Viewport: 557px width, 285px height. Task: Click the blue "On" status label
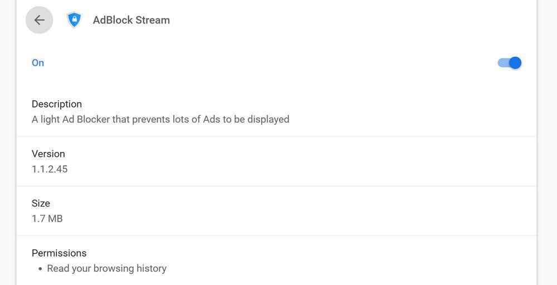38,63
